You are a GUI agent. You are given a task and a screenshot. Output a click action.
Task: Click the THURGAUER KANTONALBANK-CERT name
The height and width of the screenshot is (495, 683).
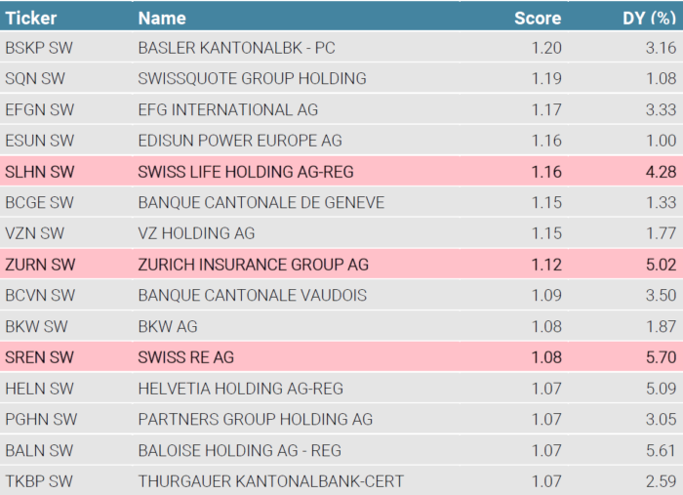tap(271, 481)
